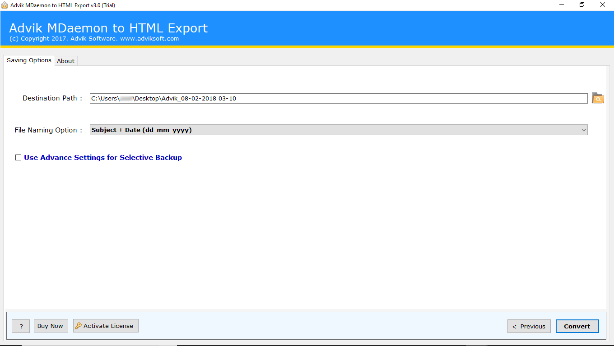Click the Buy Now button

coord(51,326)
